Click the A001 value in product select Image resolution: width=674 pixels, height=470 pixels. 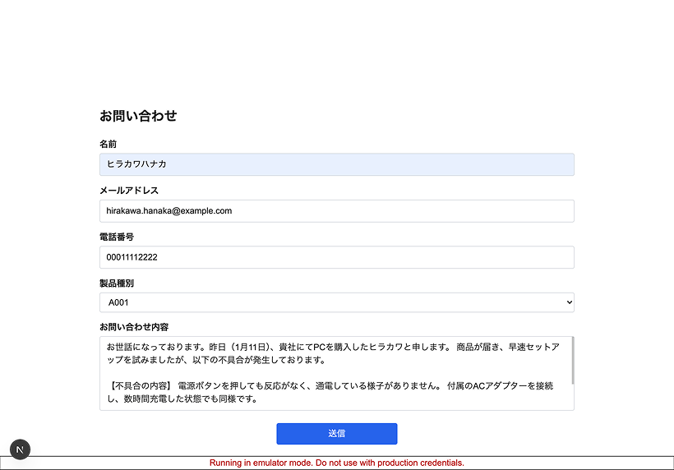tap(119, 303)
